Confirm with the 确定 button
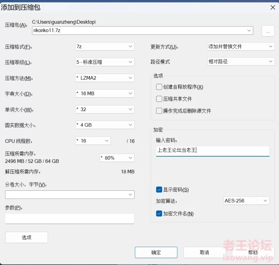Screen dimensions: 279x265 156,252
